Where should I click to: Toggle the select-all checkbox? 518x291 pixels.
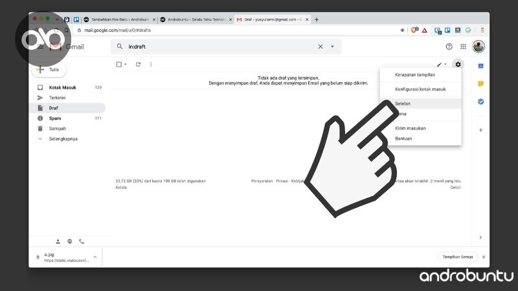click(119, 64)
